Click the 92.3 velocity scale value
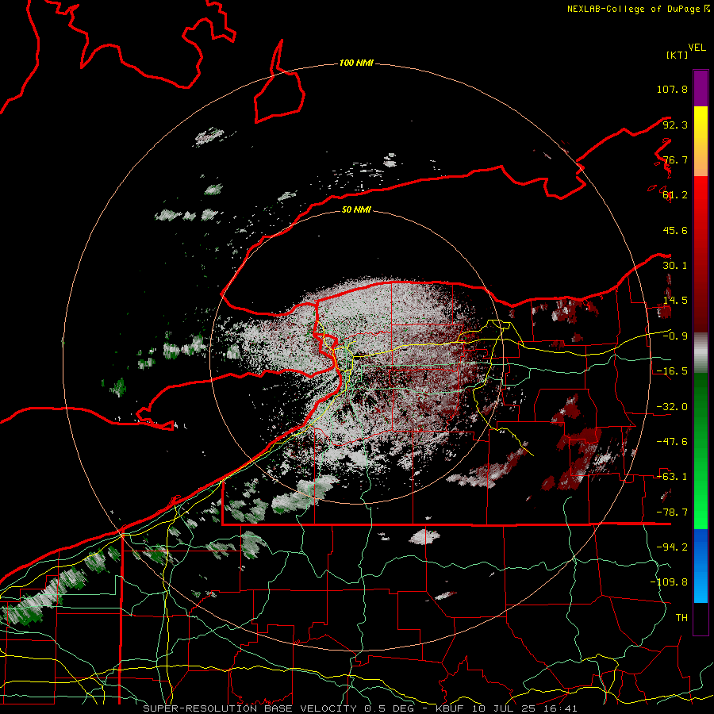 point(675,125)
